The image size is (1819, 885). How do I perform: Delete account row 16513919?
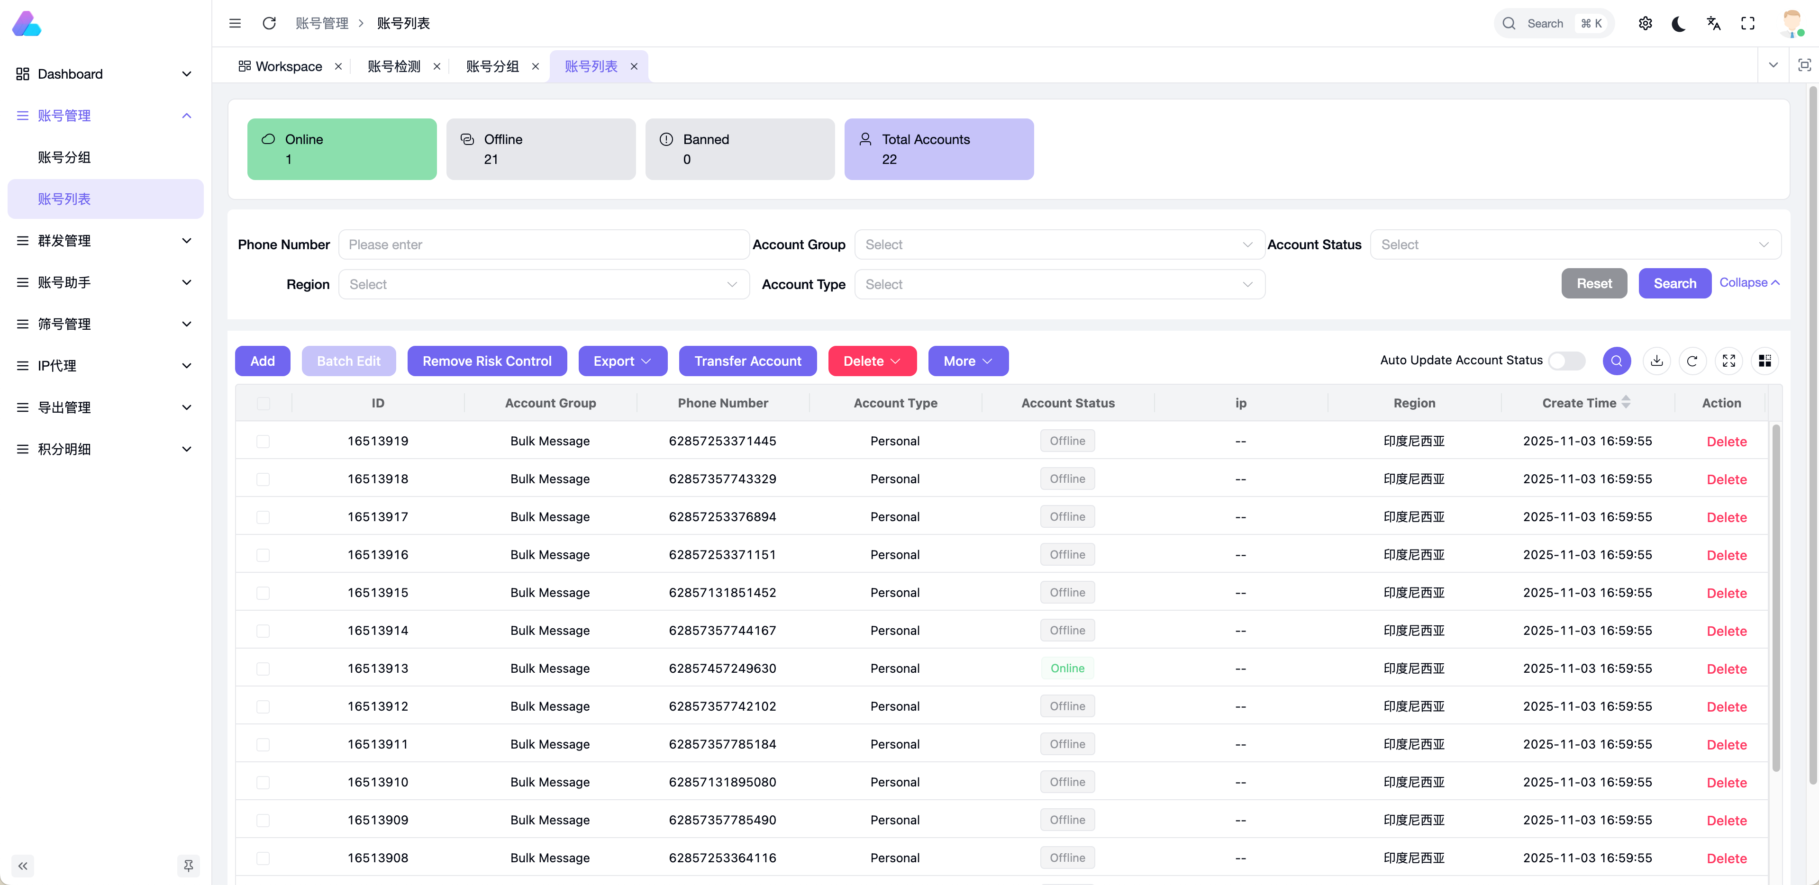[x=1727, y=441]
